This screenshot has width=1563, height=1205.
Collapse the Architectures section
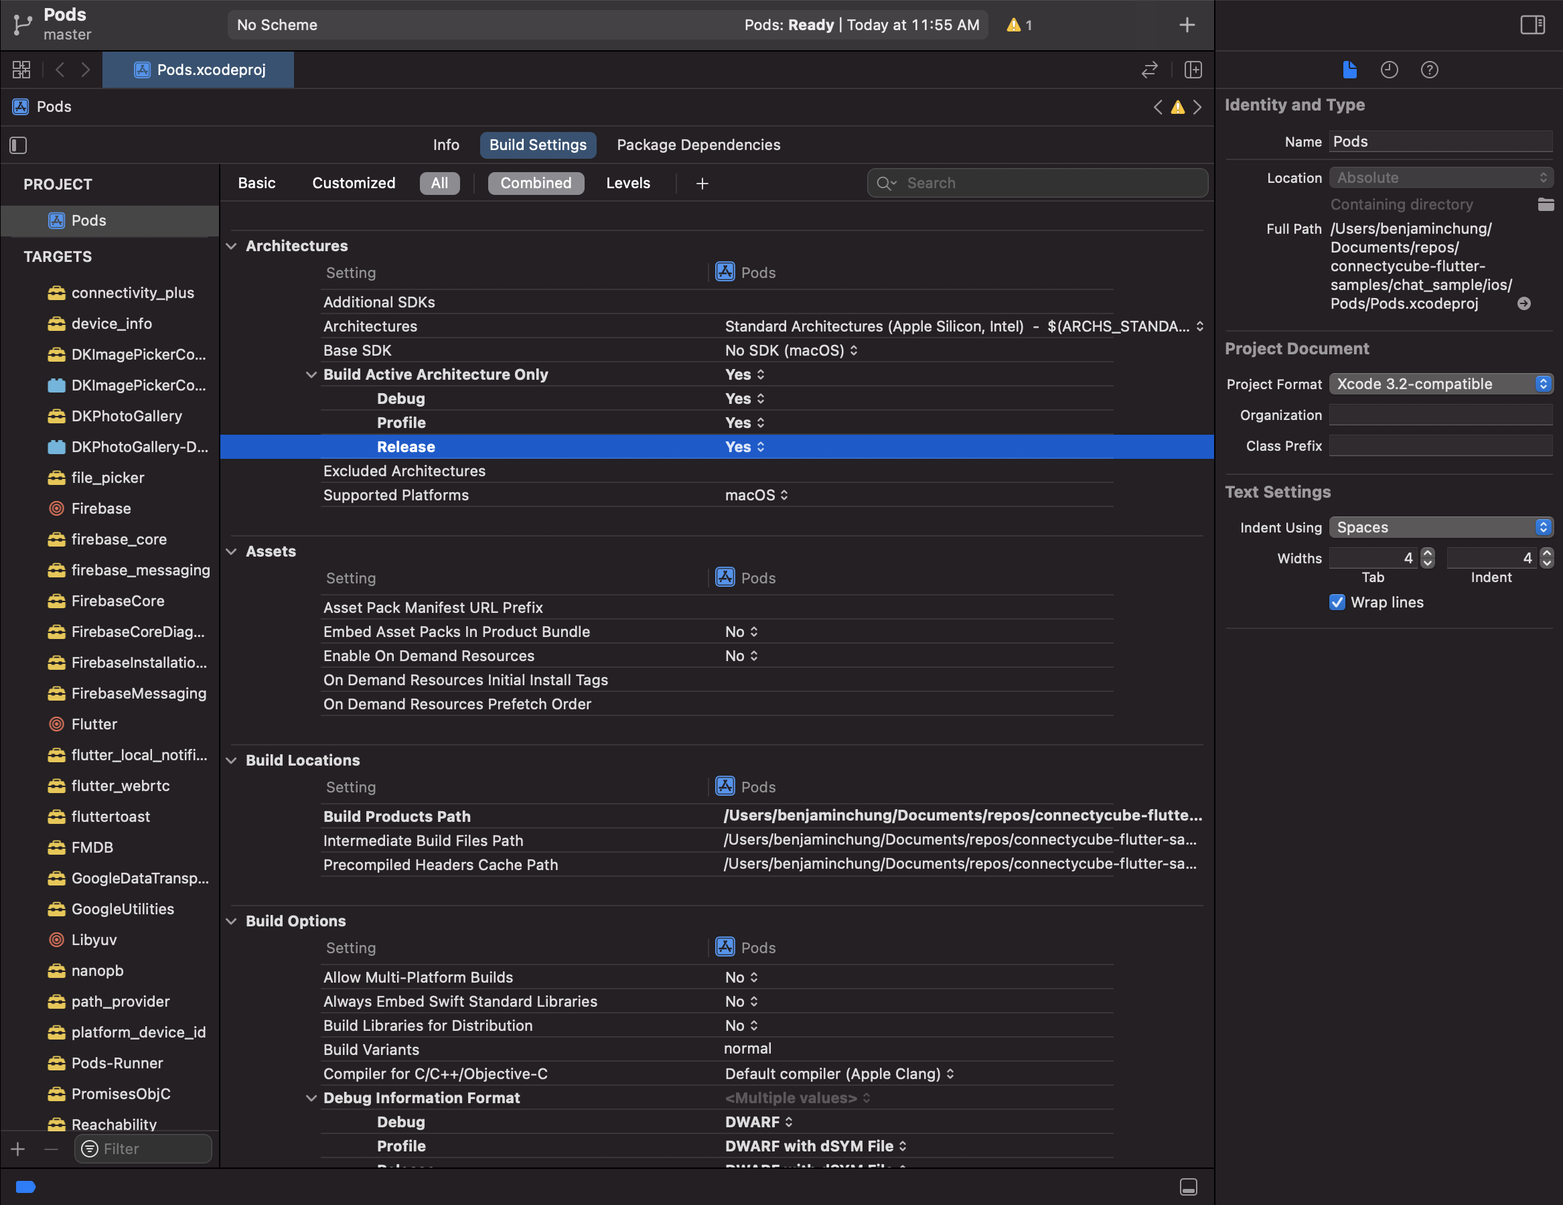[231, 246]
